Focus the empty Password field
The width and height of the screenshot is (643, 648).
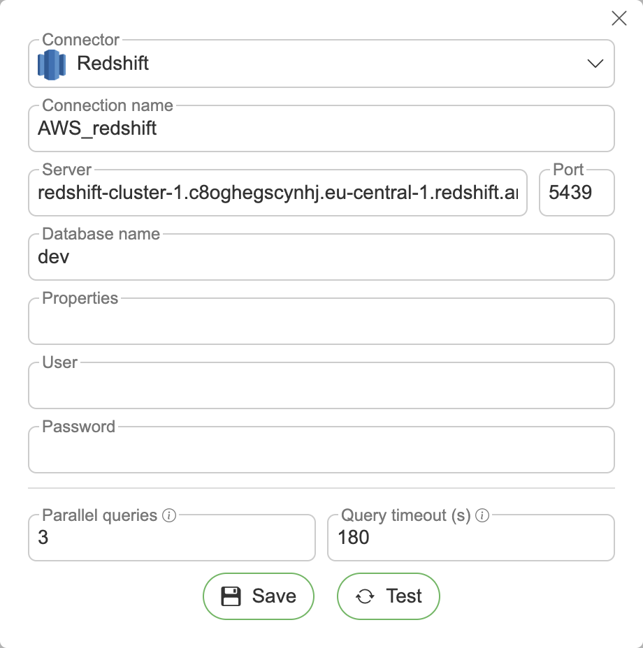(321, 450)
